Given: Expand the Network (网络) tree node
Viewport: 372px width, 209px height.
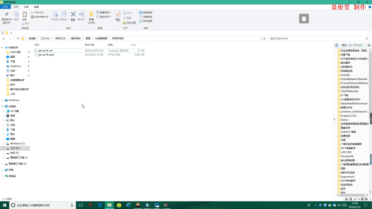Looking at the screenshot, I should pos(2,170).
